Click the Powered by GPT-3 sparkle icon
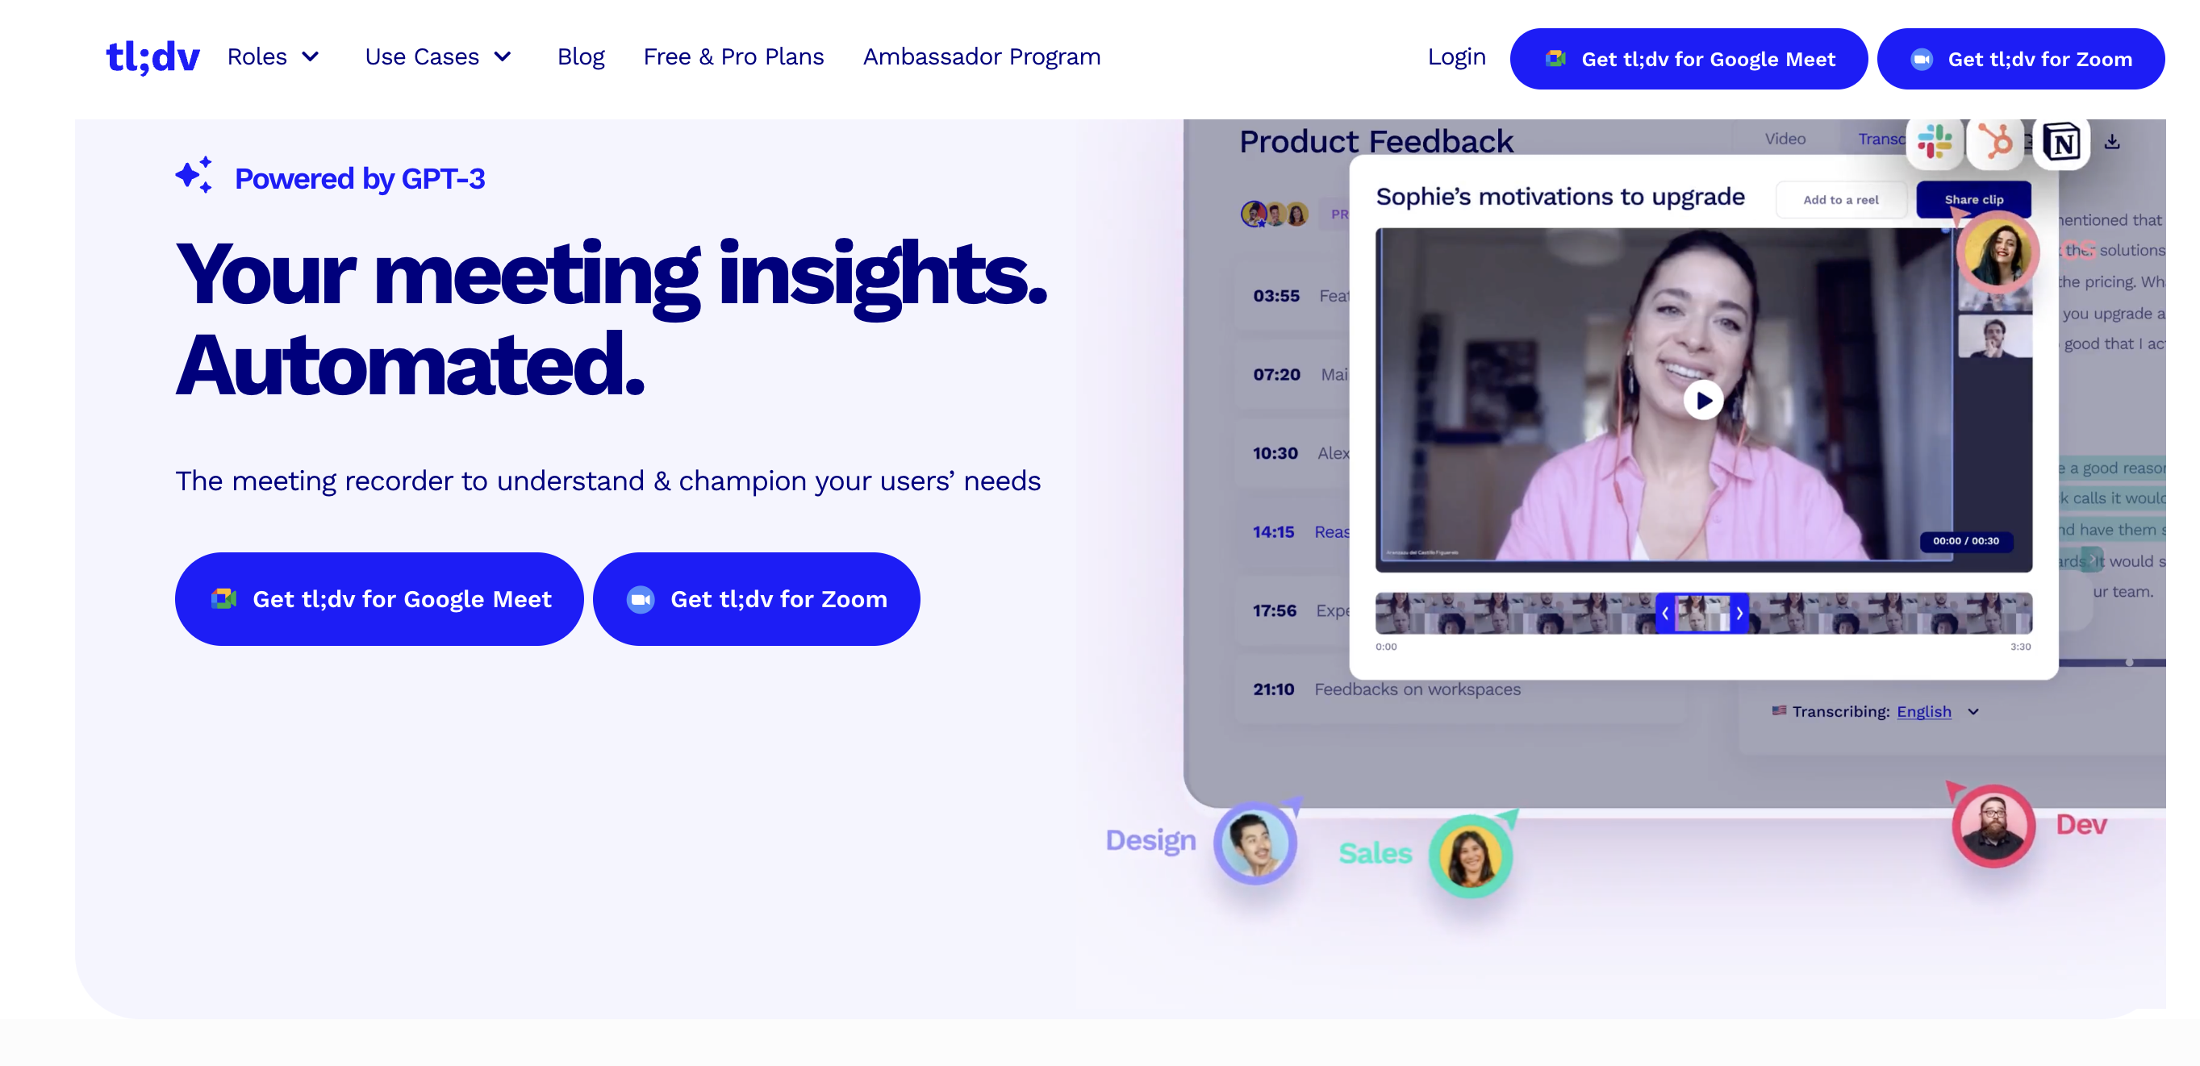Screen dimensions: 2200x1066 coord(194,175)
